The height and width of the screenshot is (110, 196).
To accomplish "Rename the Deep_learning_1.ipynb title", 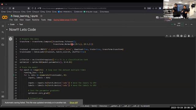I will (25, 16).
